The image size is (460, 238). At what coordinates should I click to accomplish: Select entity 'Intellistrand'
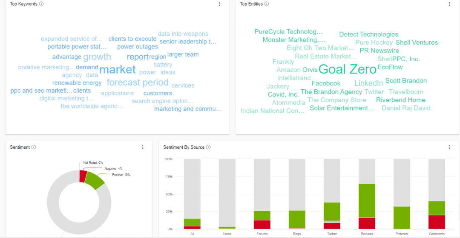293,78
